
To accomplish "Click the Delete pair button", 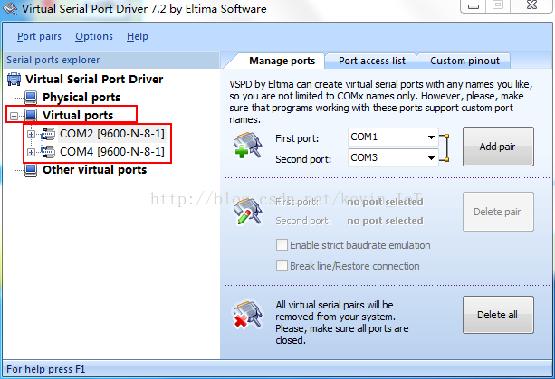I will [498, 212].
